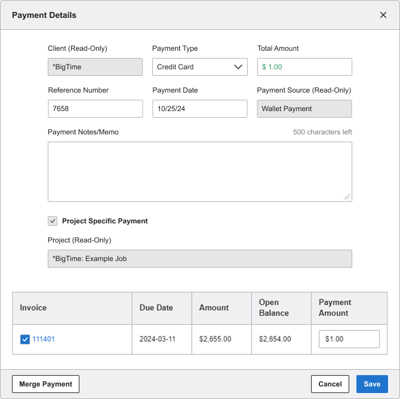Image resolution: width=400 pixels, height=399 pixels.
Task: Click the memo box resize handle
Action: (x=347, y=197)
